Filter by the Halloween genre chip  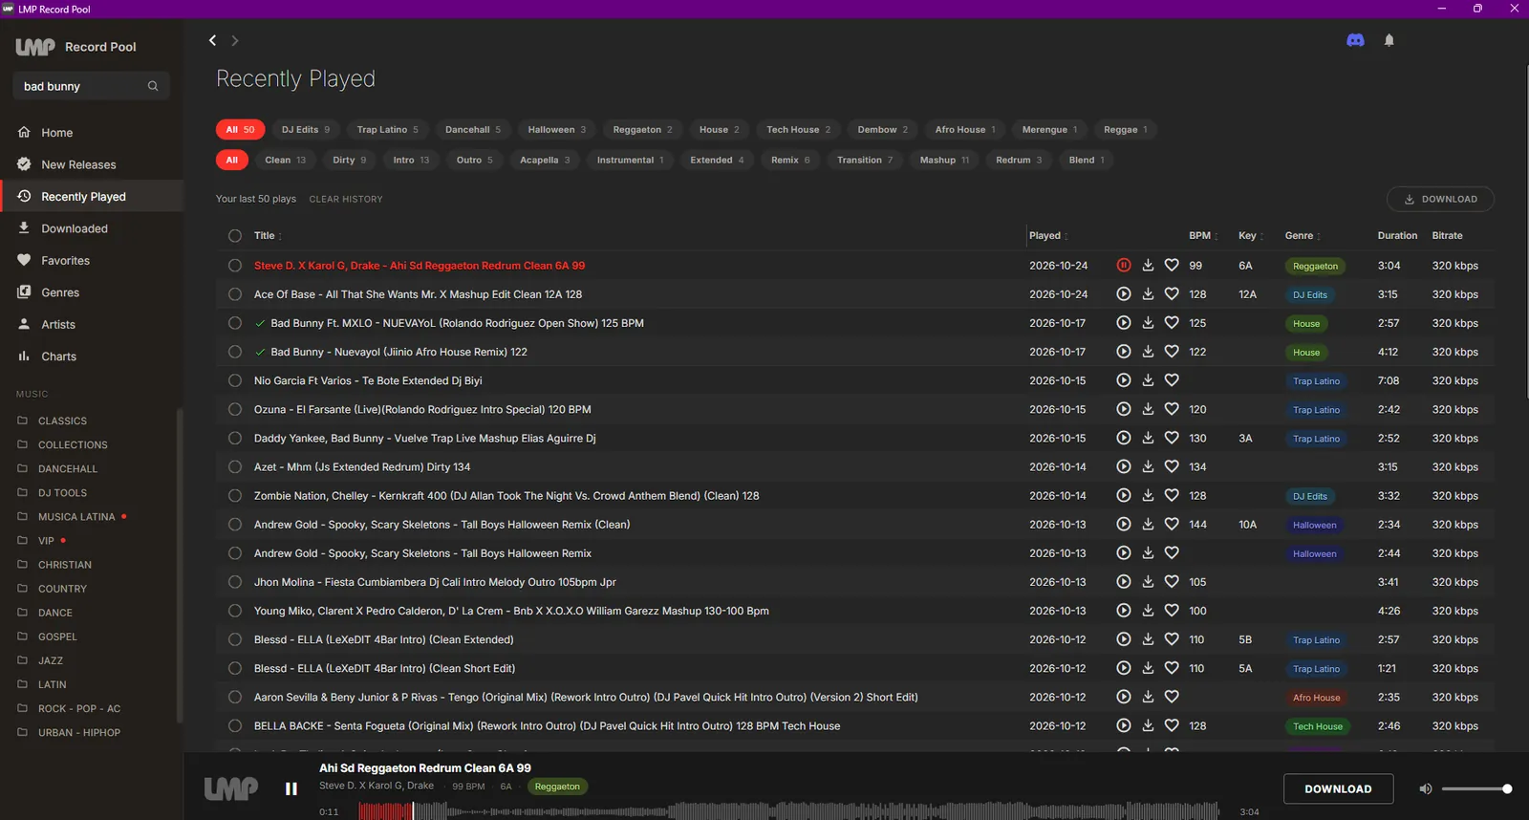pos(557,129)
